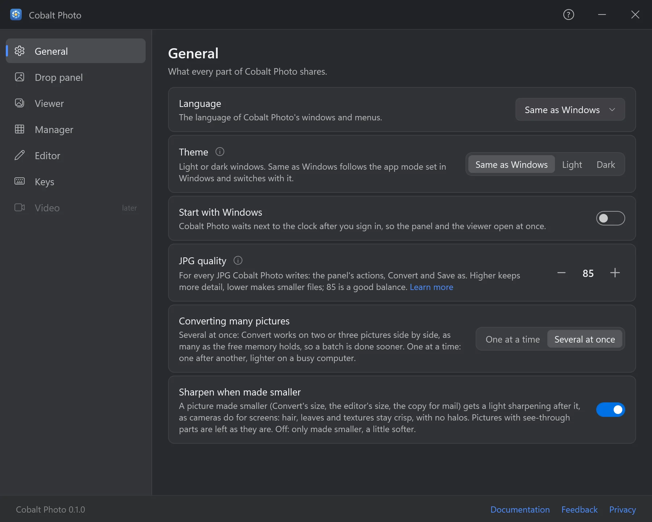The width and height of the screenshot is (652, 522).
Task: Click the Cobalt Photo 0.1.0 version text
Action: pos(50,509)
